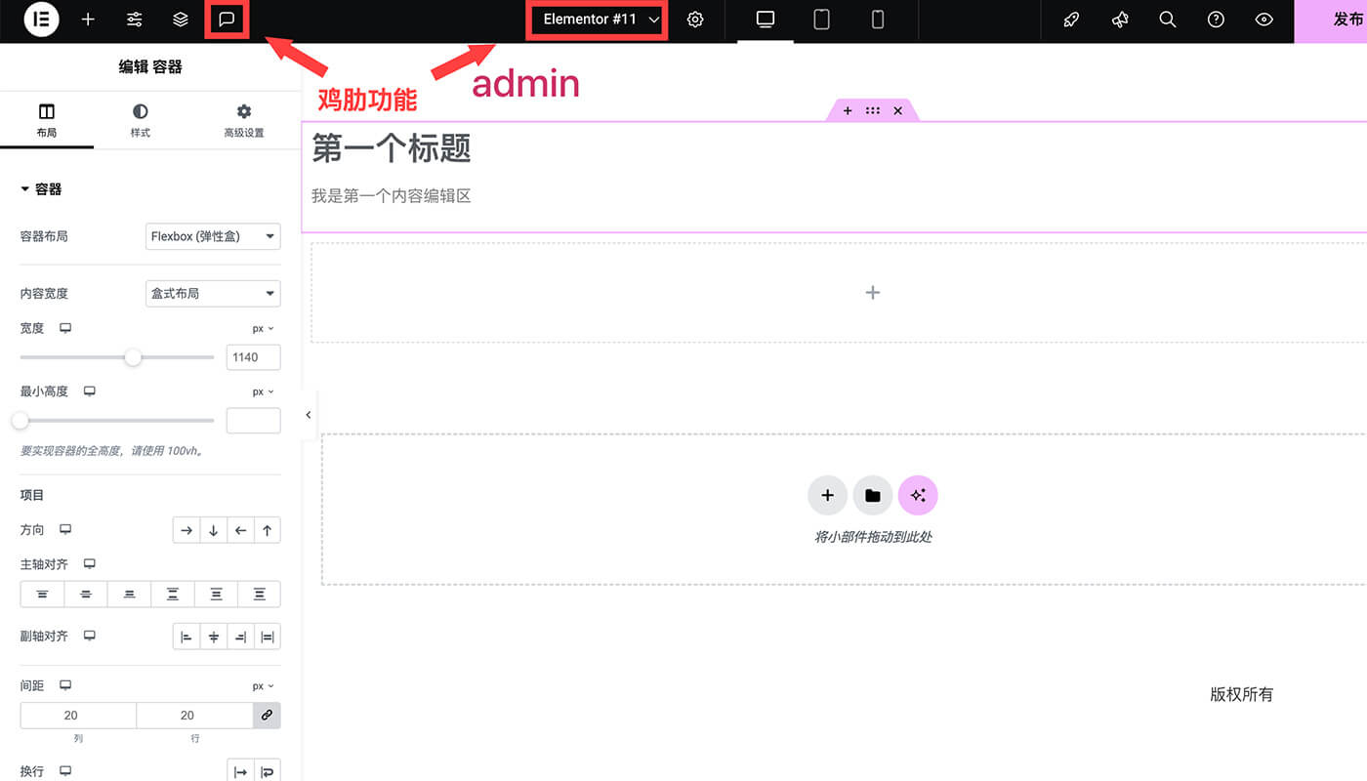The image size is (1367, 781).
Task: Choose first 主轴对齐 start option
Action: [x=42, y=594]
